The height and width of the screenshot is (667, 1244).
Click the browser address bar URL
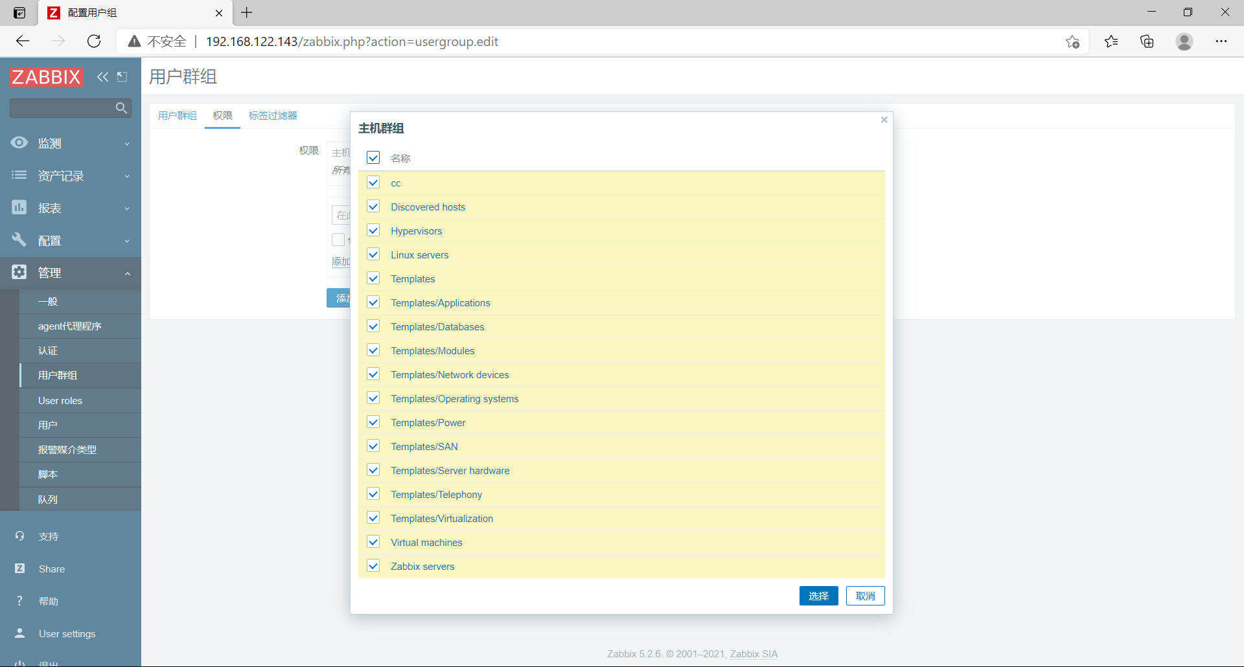(352, 41)
